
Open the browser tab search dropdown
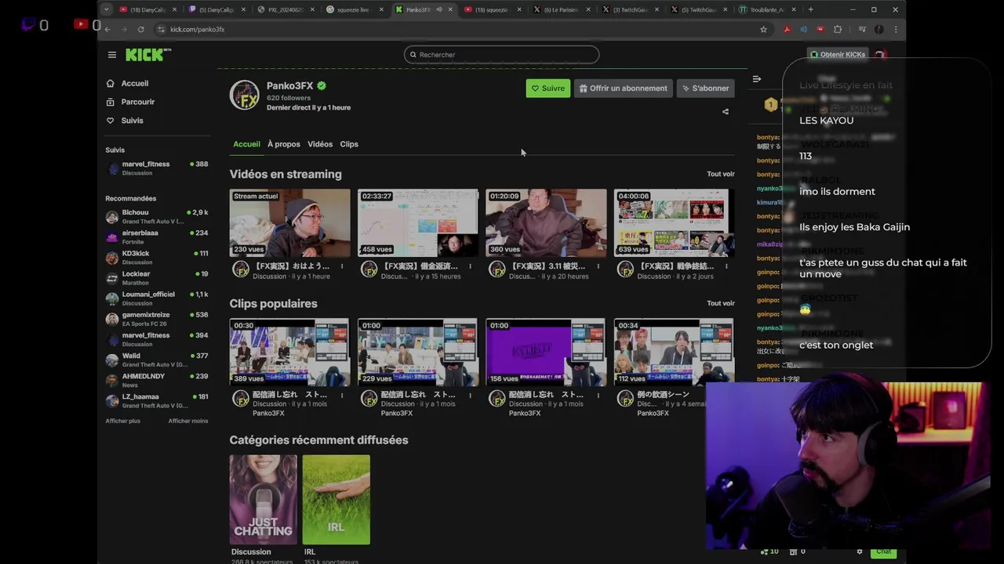point(107,9)
